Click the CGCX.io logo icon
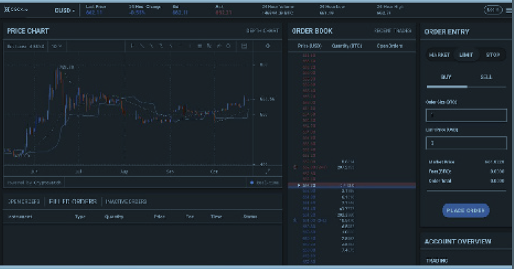 pyautogui.click(x=7, y=10)
